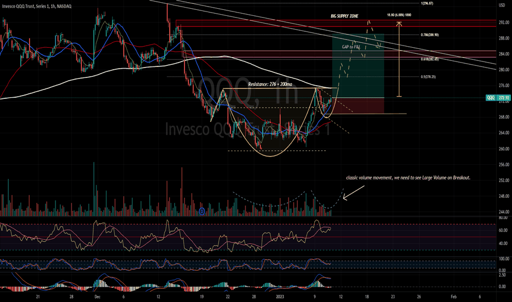Click date label 18 on the time axis
The height and width of the screenshot is (302, 512).
pos(366,297)
